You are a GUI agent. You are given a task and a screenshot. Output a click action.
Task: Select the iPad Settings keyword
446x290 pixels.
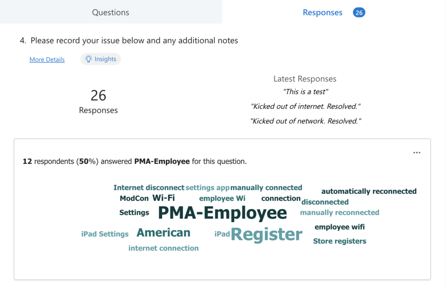coord(105,234)
